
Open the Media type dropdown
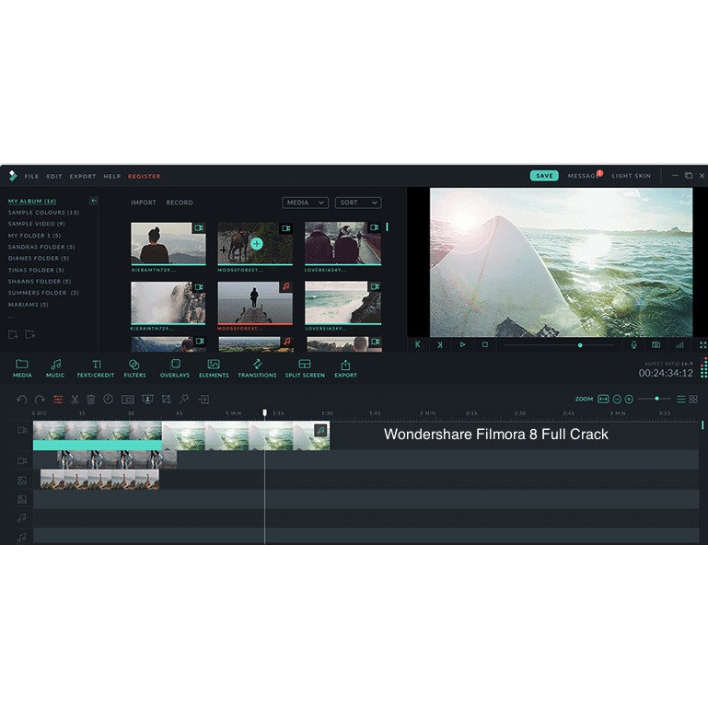point(306,203)
